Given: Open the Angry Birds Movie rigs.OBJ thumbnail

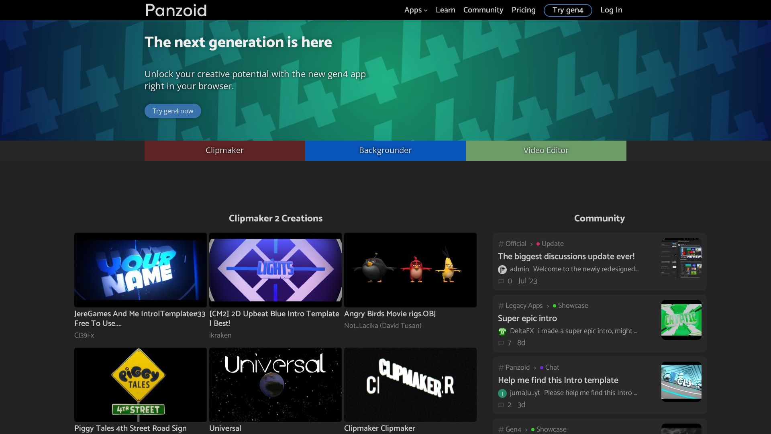Looking at the screenshot, I should pos(410,270).
